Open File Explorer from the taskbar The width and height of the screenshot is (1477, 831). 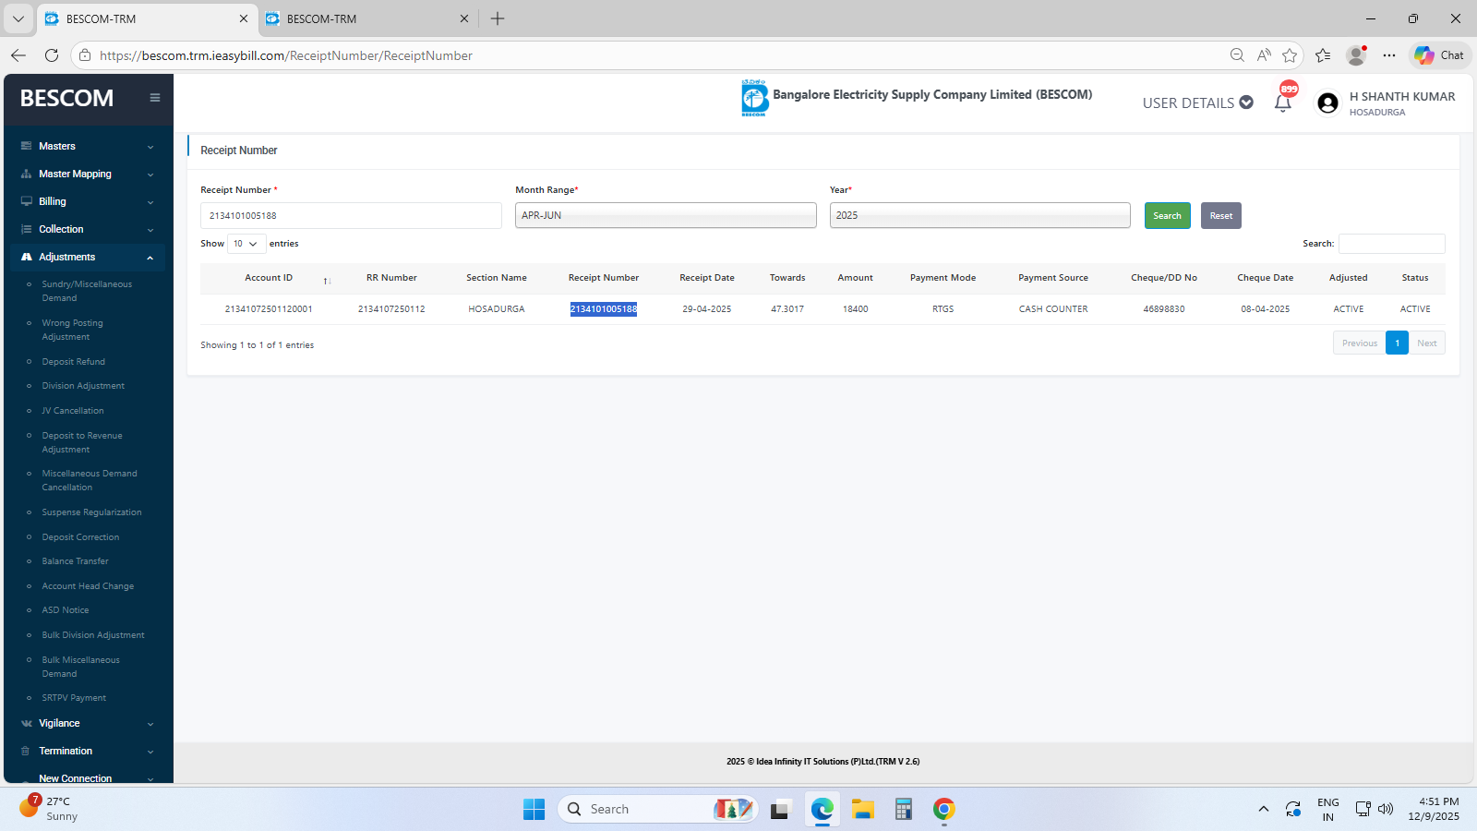point(862,810)
